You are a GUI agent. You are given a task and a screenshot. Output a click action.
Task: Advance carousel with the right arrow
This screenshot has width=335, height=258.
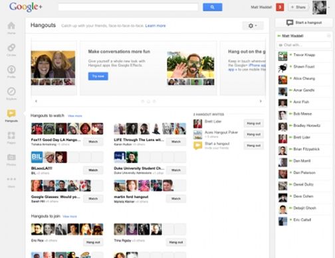click(x=261, y=101)
